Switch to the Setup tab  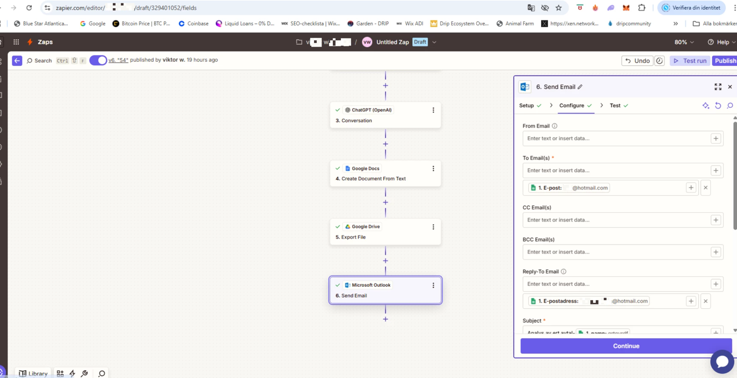pyautogui.click(x=527, y=106)
